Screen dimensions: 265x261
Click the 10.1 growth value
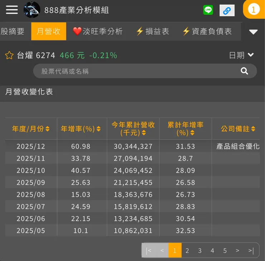[x=81, y=231]
